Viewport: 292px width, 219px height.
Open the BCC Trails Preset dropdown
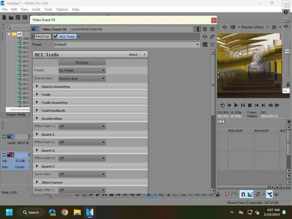coord(82,71)
